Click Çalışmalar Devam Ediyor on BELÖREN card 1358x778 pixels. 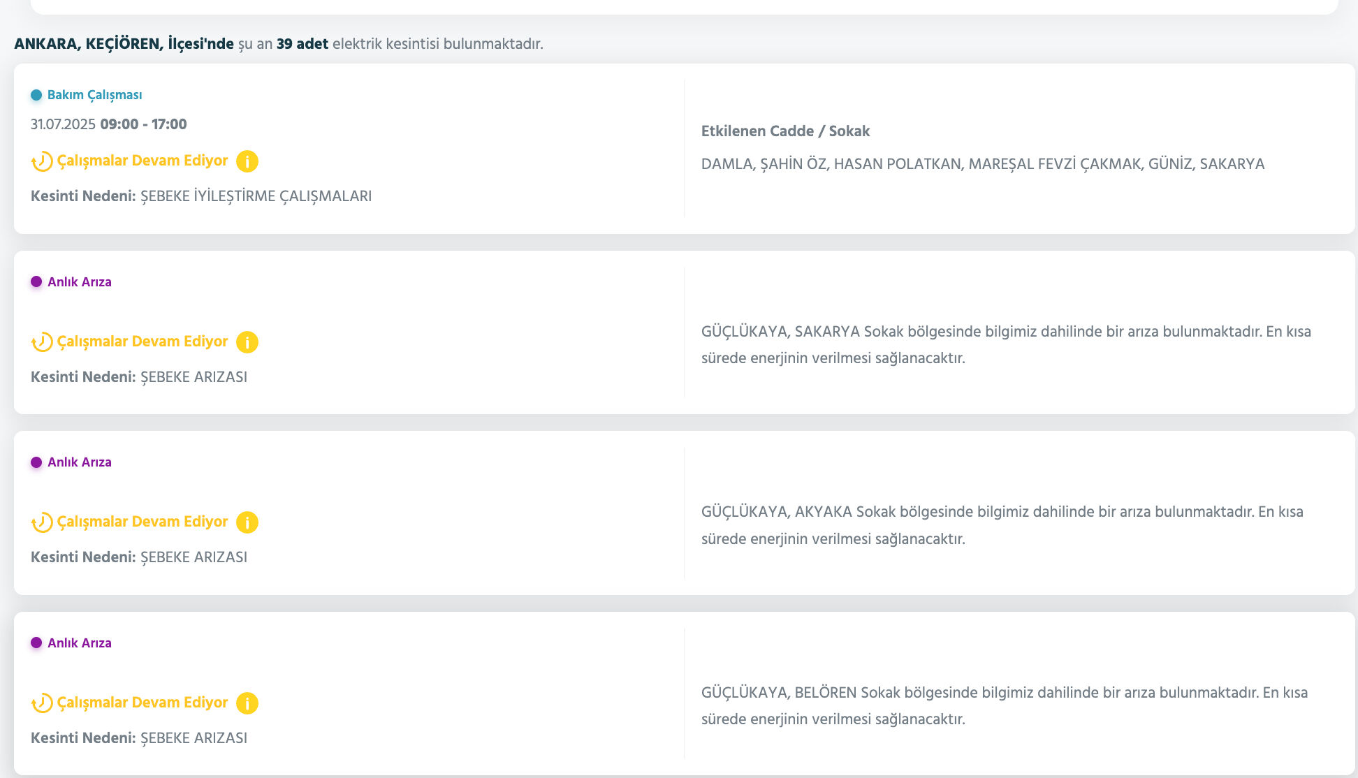[x=143, y=703]
